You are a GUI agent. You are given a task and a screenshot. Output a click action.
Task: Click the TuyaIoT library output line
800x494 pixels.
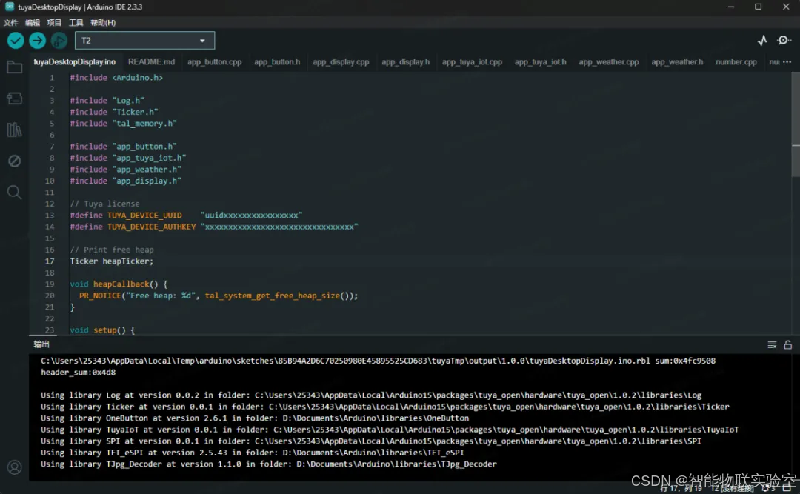coord(390,429)
